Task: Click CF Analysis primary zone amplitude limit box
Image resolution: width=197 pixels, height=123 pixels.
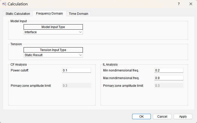Action: (76, 85)
